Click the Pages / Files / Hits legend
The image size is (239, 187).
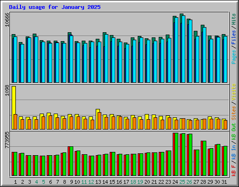point(234,39)
